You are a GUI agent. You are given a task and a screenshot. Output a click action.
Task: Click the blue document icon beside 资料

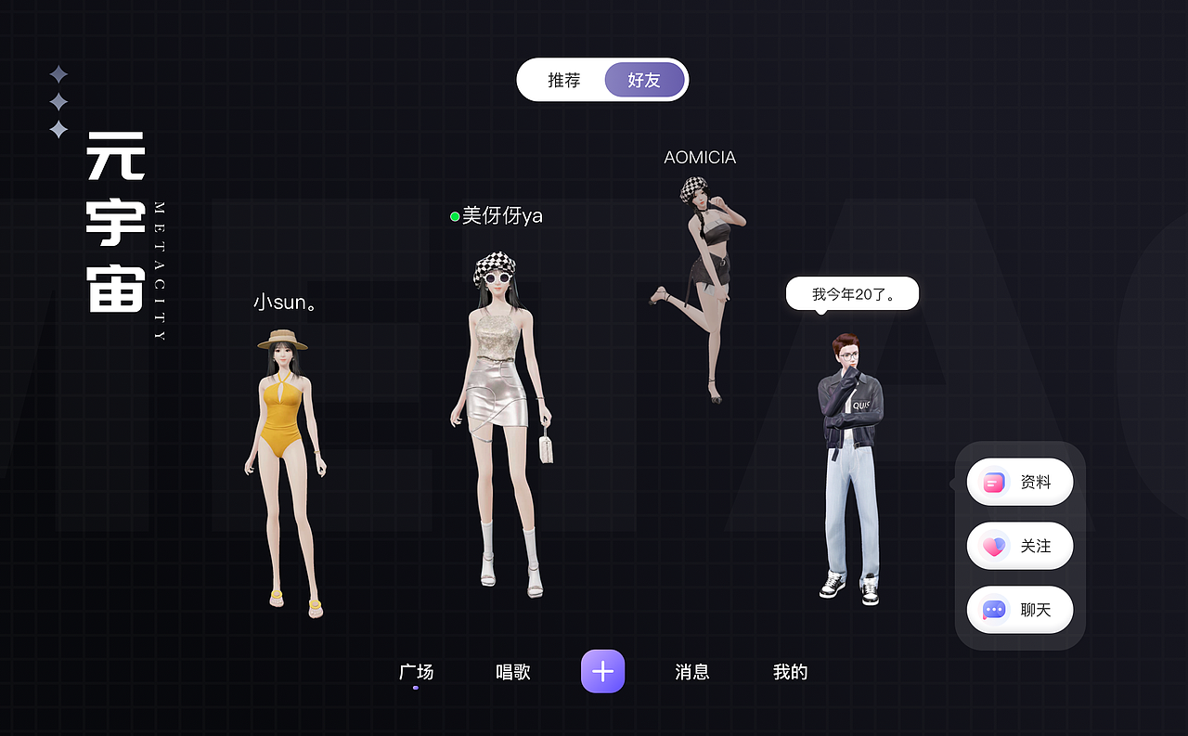[x=994, y=482]
